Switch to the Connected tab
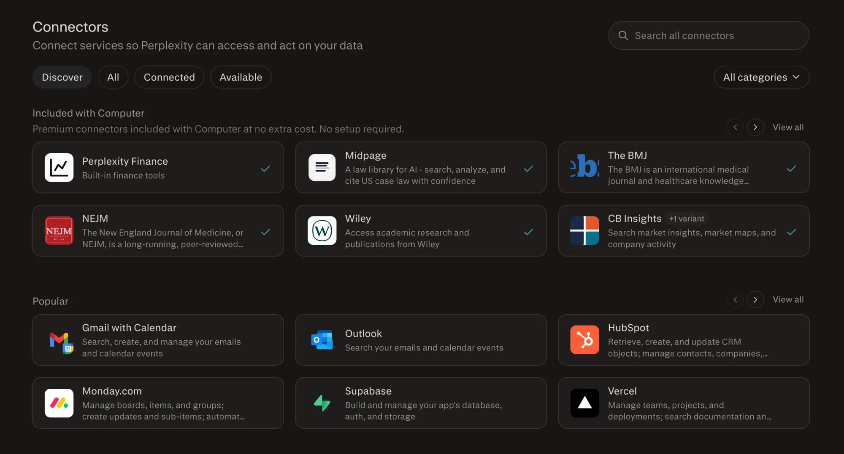 [169, 77]
